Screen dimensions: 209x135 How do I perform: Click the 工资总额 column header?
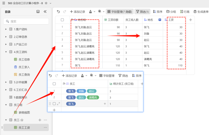(x=113, y=20)
